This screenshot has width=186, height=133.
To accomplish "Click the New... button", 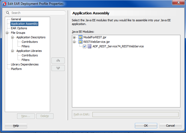I will pos(26,116).
